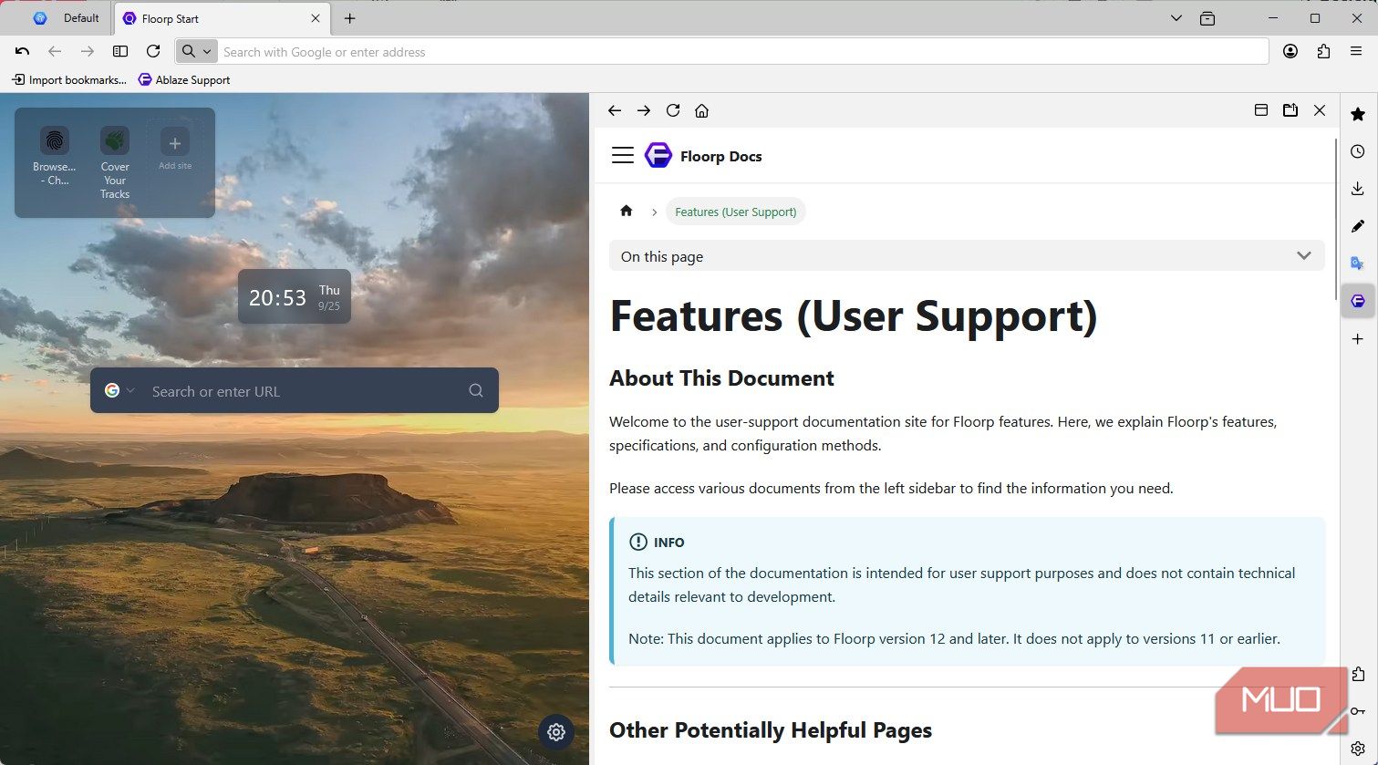The height and width of the screenshot is (765, 1378).
Task: Open the Floorp Docs hamburger menu
Action: [623, 155]
